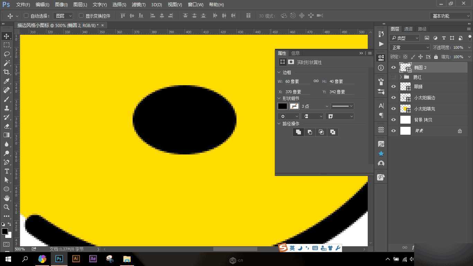Enable the 自动选择 checkbox

click(x=26, y=16)
